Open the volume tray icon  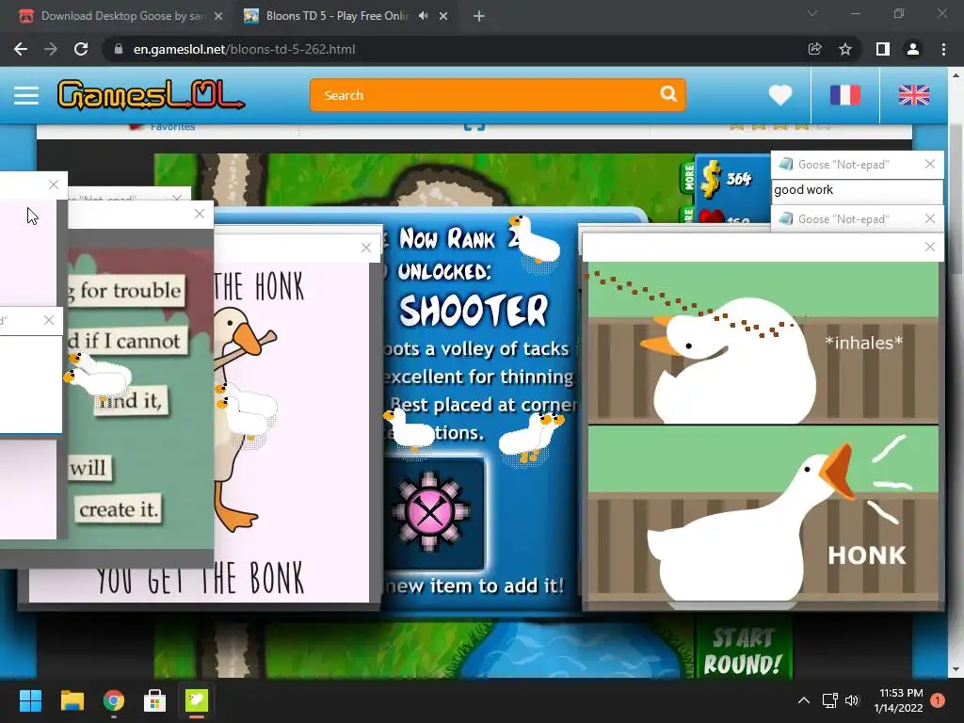coord(852,700)
